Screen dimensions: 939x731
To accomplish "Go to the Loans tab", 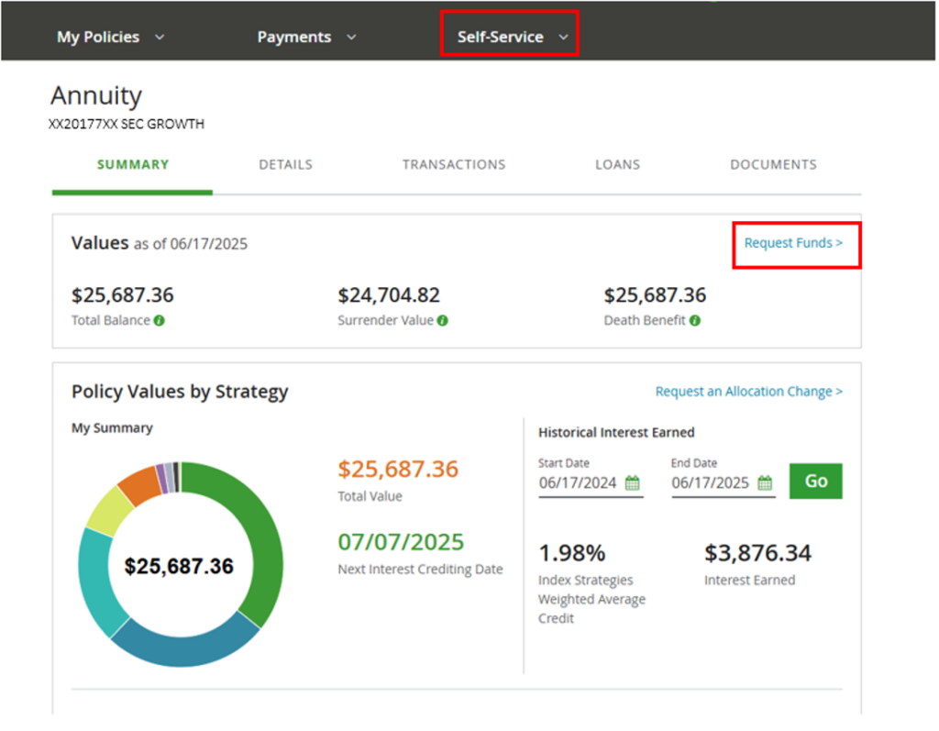I will pyautogui.click(x=617, y=165).
